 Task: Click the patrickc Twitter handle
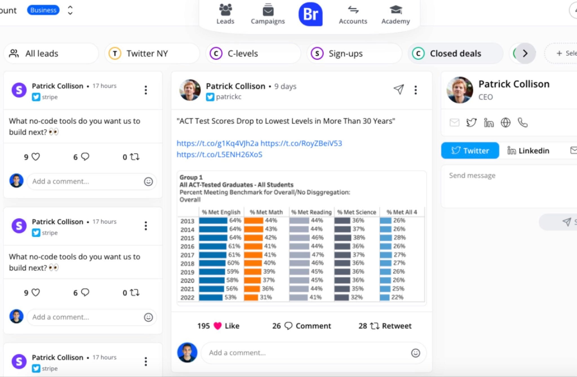point(228,97)
